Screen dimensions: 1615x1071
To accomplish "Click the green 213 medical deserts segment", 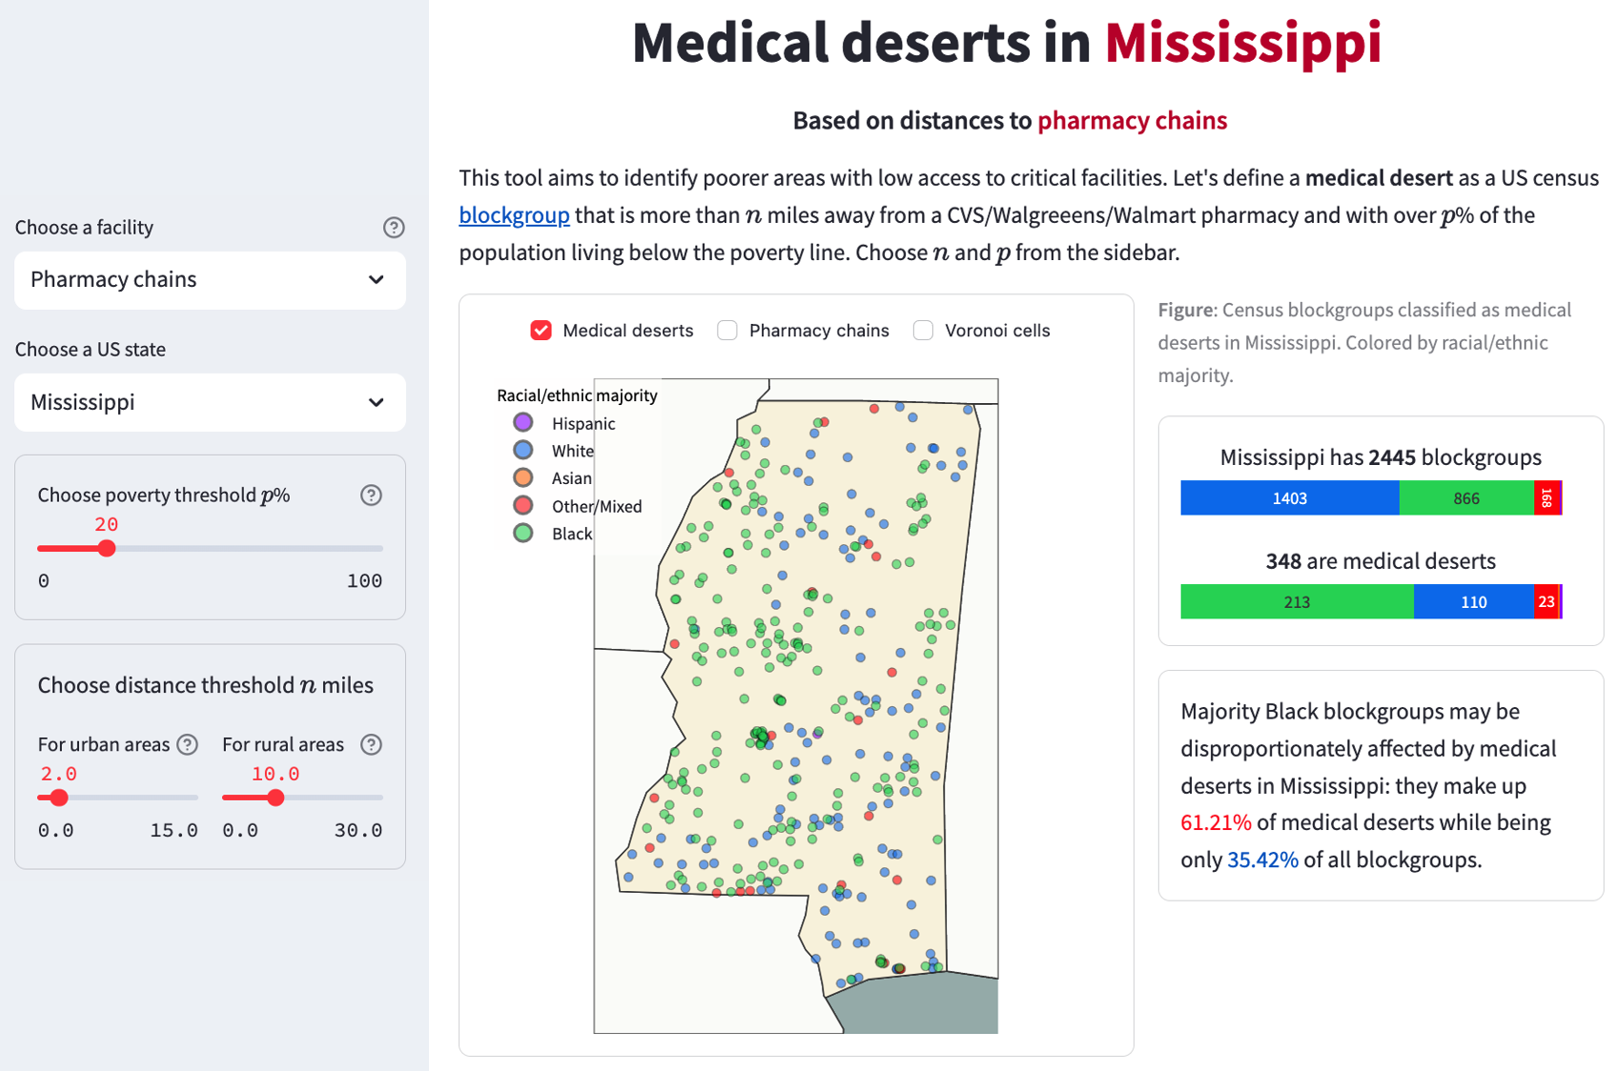I will (x=1297, y=602).
